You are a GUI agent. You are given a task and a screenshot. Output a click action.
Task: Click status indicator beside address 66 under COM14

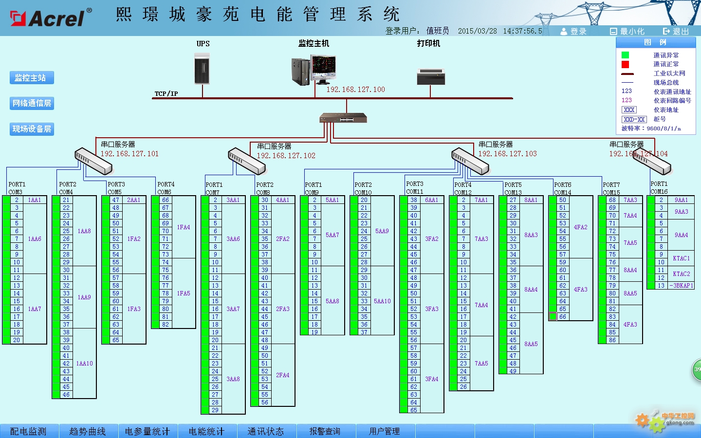pyautogui.click(x=553, y=317)
